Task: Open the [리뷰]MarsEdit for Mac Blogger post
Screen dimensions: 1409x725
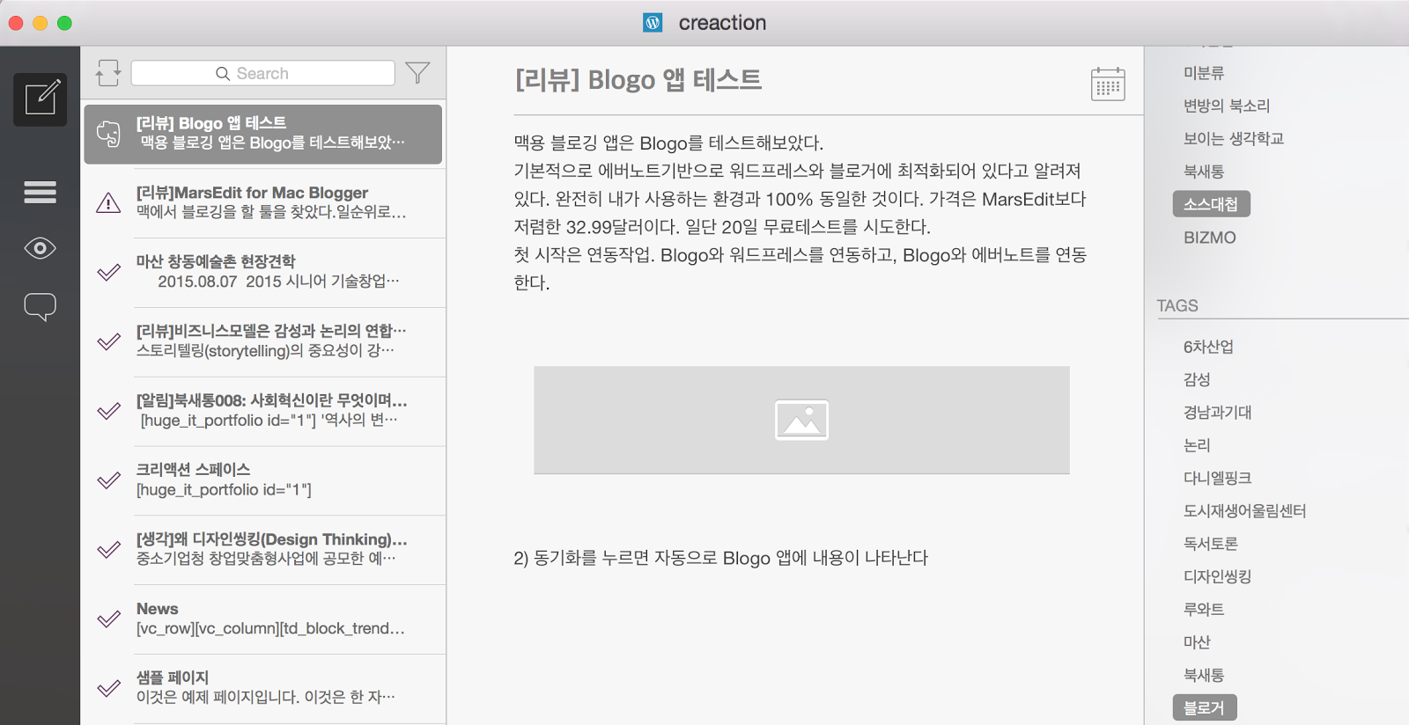Action: click(263, 203)
